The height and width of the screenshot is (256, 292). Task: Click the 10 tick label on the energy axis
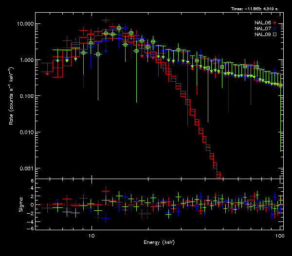click(x=91, y=235)
